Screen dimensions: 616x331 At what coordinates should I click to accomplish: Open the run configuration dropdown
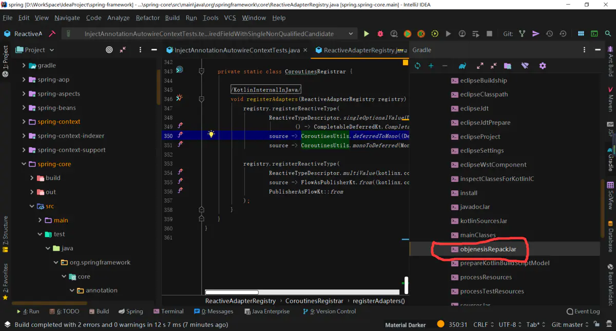(x=351, y=34)
